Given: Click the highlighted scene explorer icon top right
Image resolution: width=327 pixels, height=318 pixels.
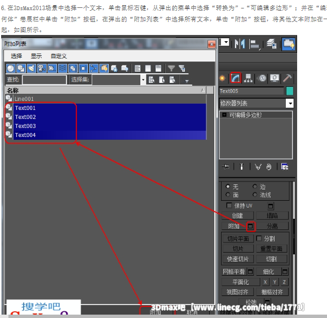Looking at the screenshot, I should coord(289,44).
